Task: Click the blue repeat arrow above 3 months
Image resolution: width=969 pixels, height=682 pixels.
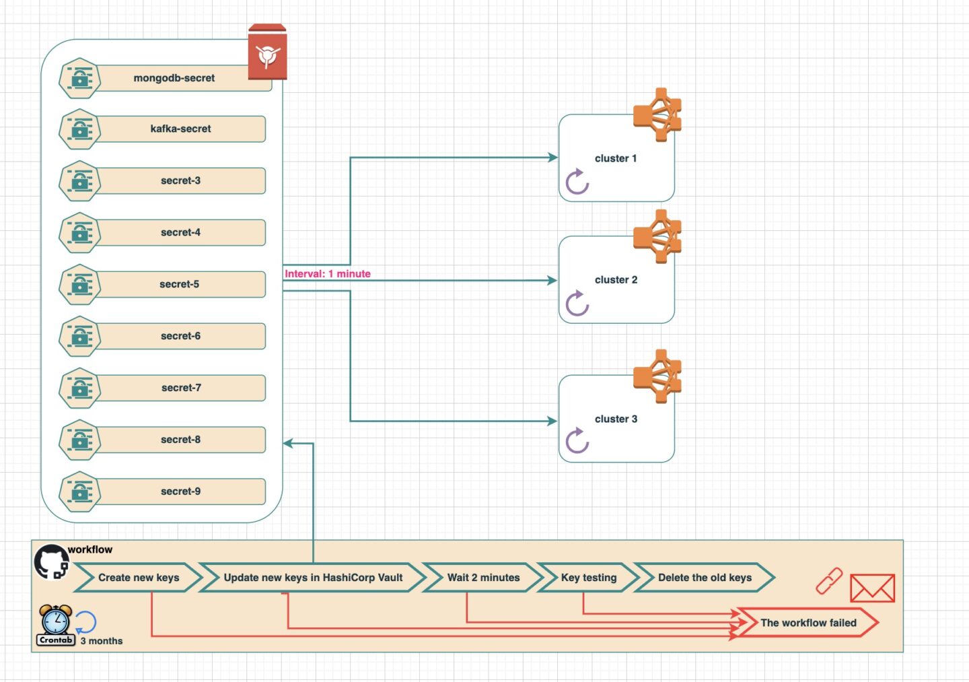Action: point(85,622)
